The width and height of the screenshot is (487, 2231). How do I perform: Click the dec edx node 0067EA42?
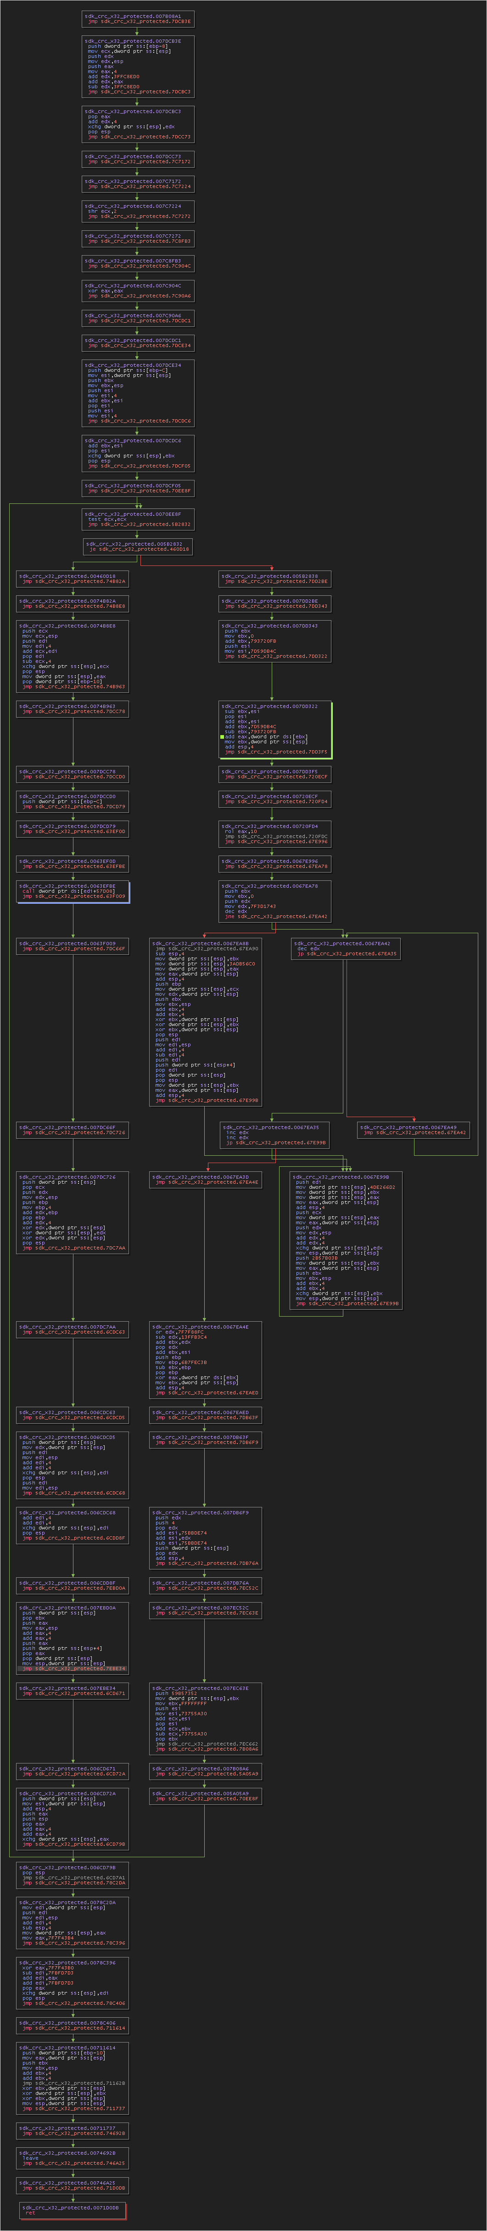click(x=346, y=948)
